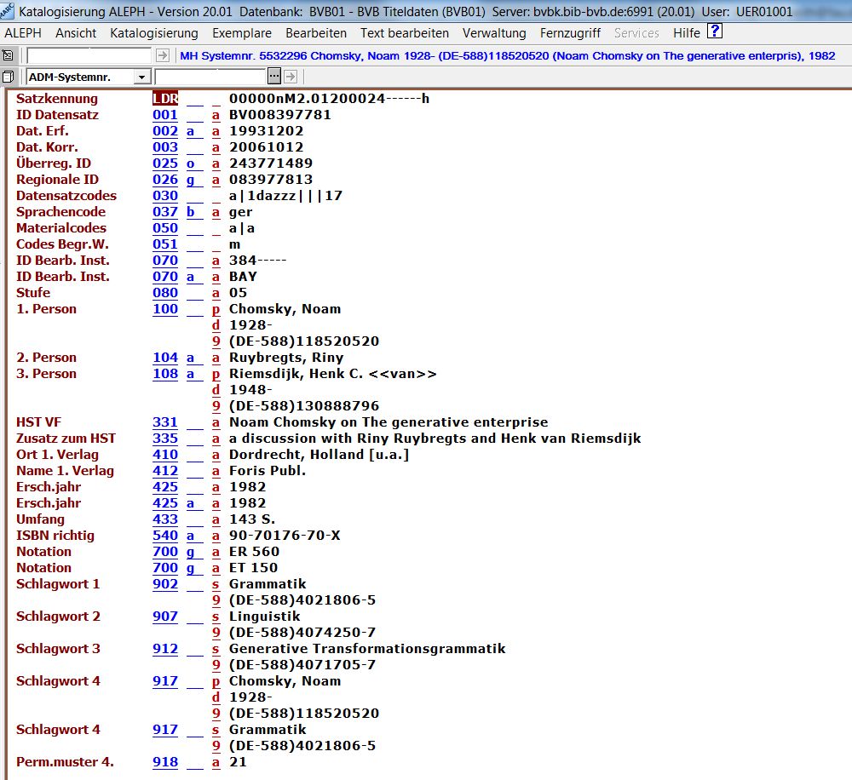Viewport: 852px width, 780px height.
Task: Click in the top record number input
Action: pos(89,55)
